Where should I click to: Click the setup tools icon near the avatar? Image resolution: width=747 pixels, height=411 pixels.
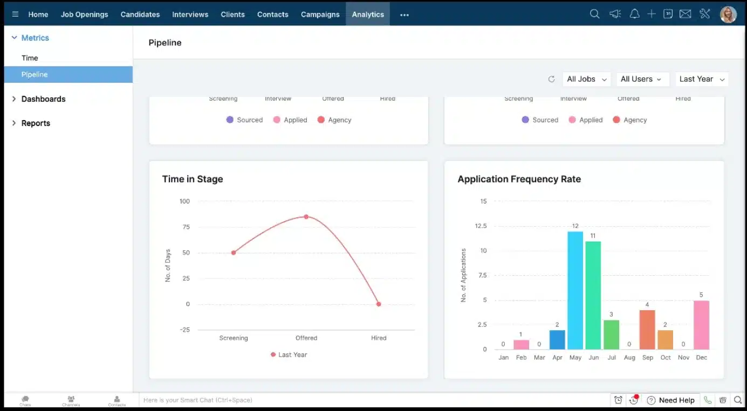705,14
